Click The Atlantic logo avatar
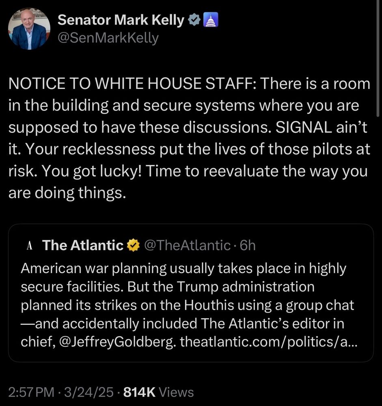The height and width of the screenshot is (406, 382). 30,245
